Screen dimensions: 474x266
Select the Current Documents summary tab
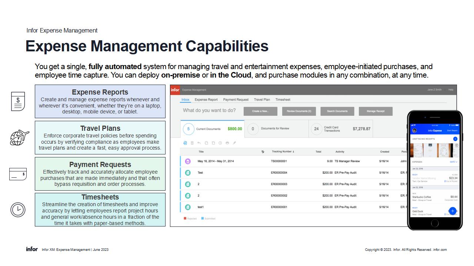pos(213,129)
